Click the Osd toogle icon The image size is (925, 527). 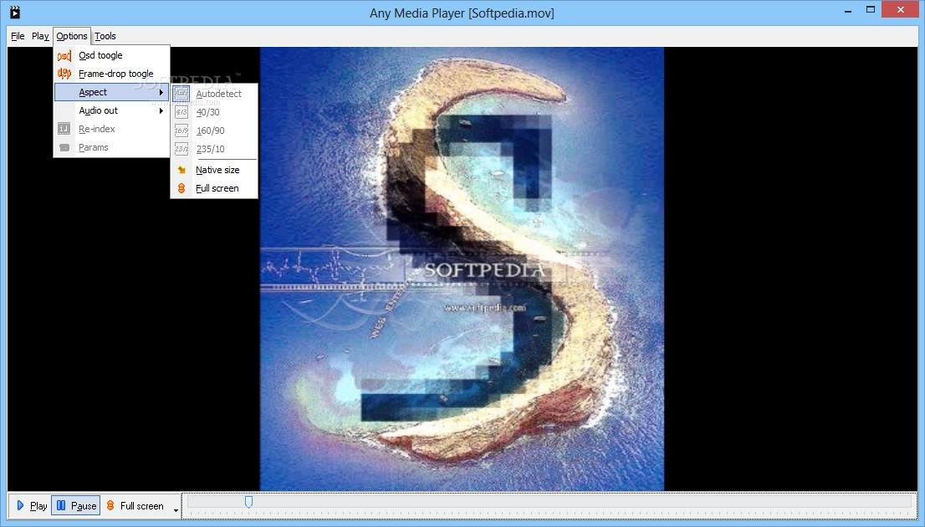(64, 55)
